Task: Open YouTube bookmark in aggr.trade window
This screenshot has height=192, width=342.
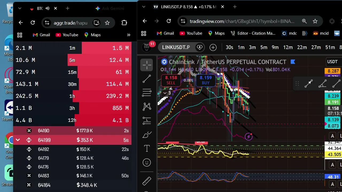Action: pyautogui.click(x=67, y=35)
